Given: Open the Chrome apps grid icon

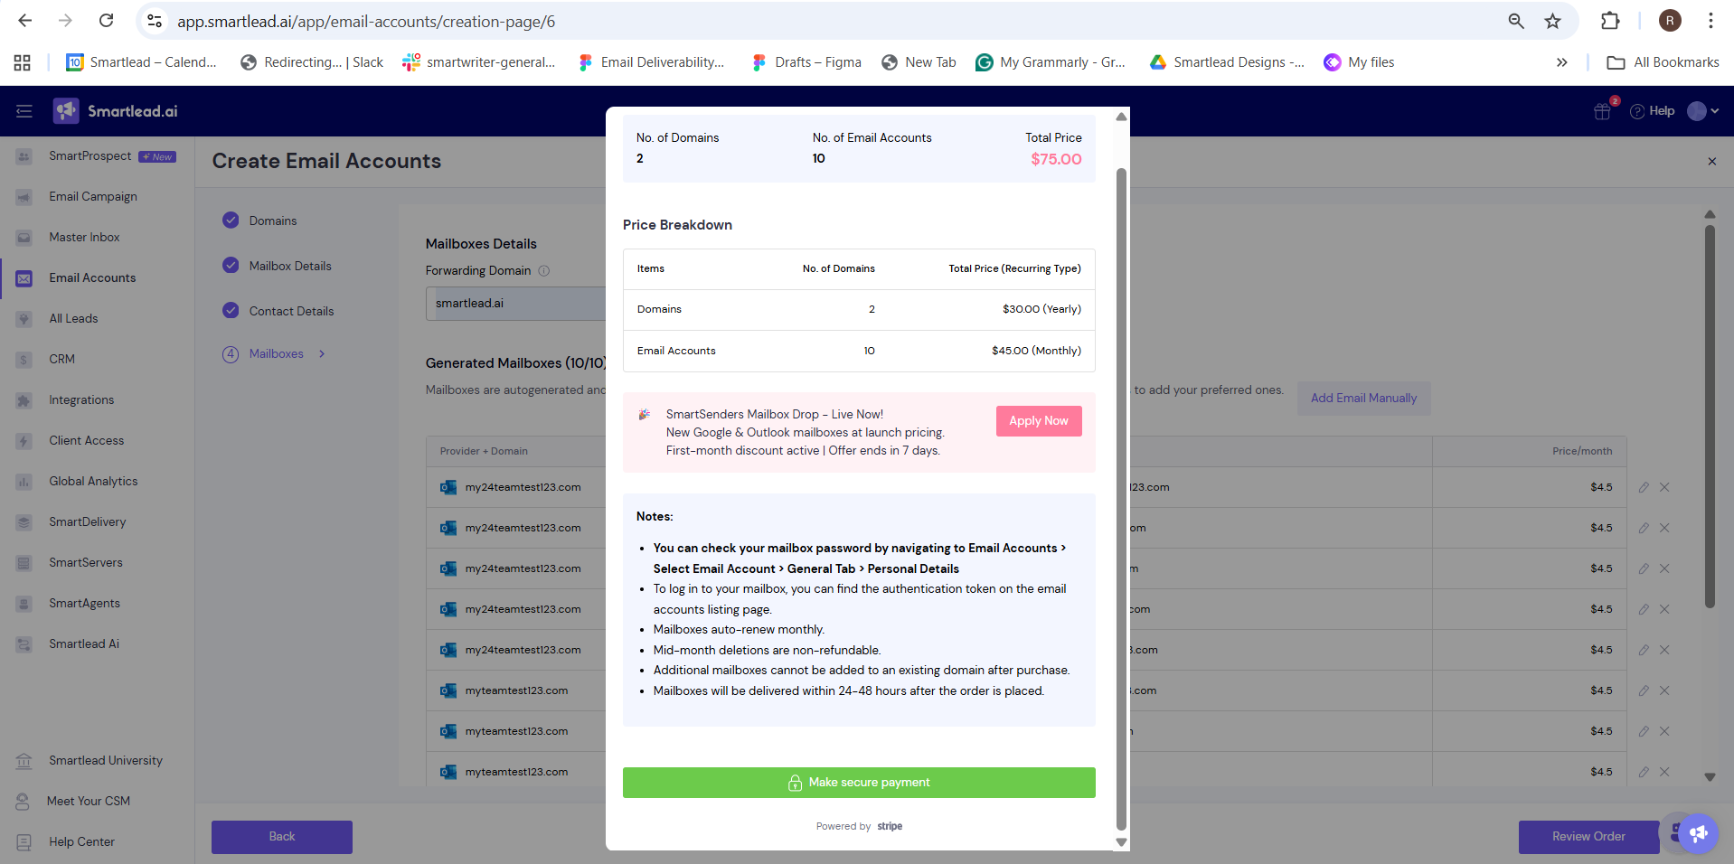Looking at the screenshot, I should pos(23,62).
